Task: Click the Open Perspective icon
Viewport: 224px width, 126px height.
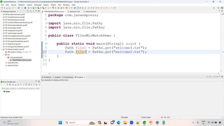Action: pyautogui.click(x=218, y=8)
